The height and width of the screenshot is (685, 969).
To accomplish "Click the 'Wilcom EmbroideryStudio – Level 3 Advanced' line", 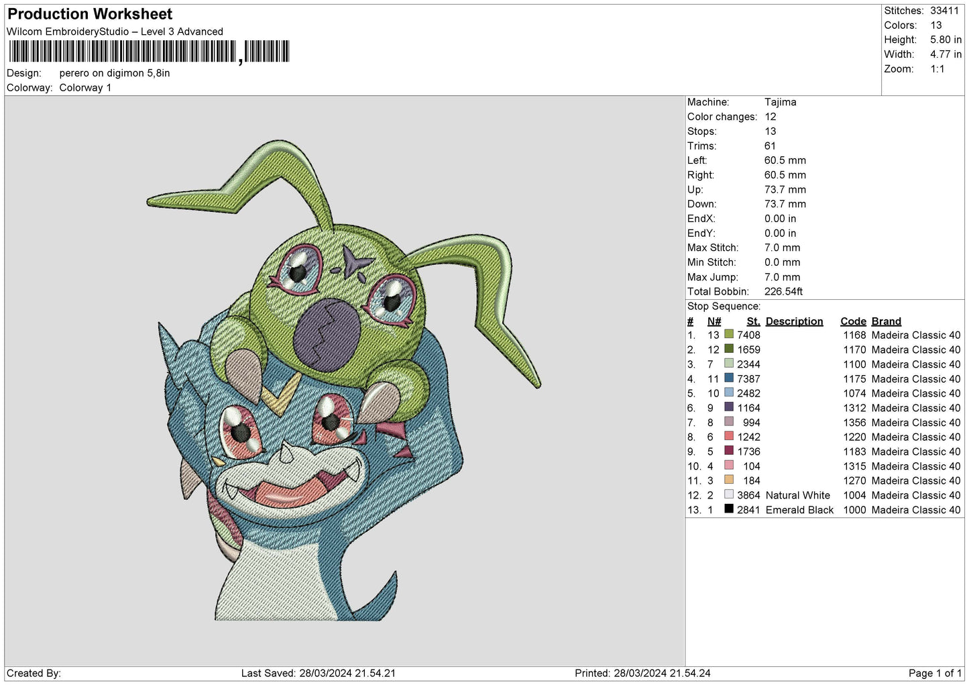I will click(115, 32).
